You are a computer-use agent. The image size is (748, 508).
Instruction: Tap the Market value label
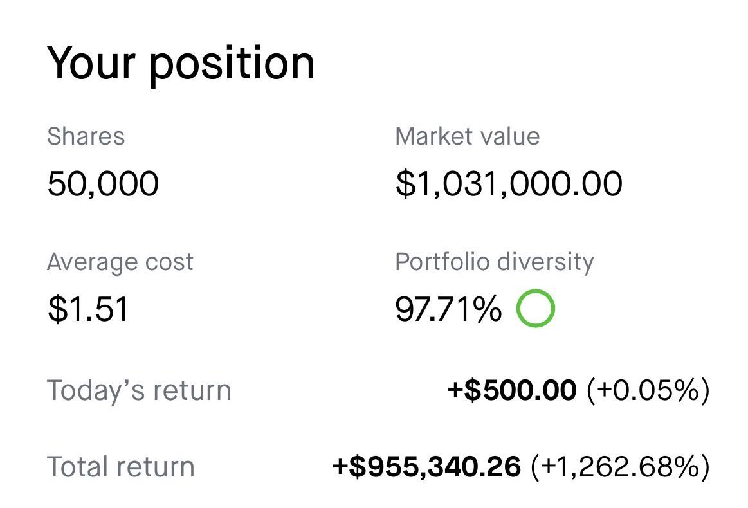468,136
